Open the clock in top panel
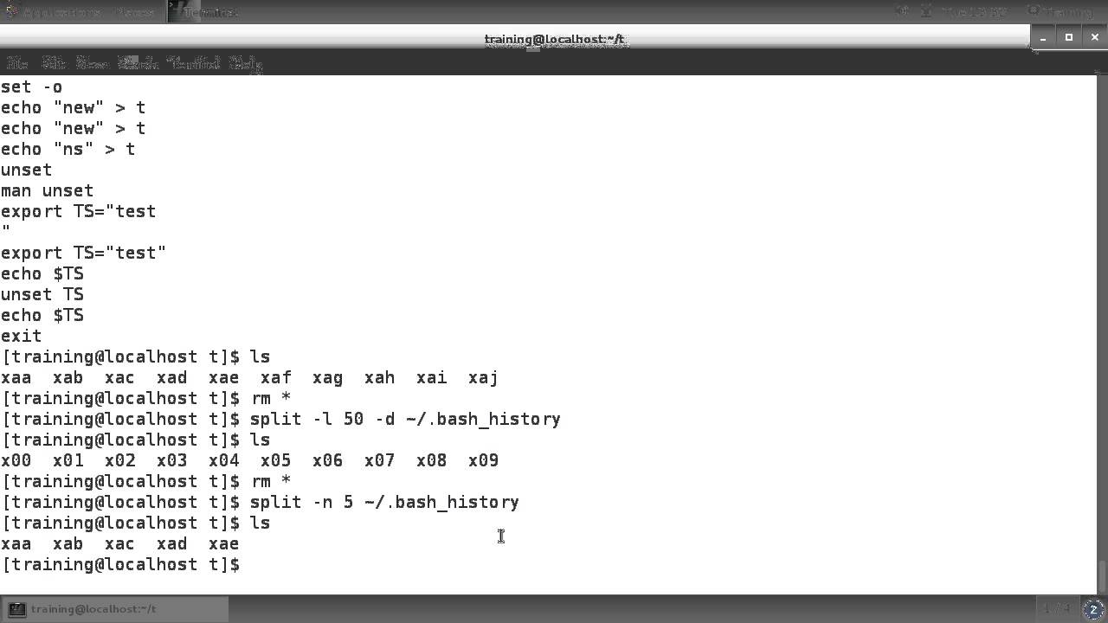This screenshot has height=623, width=1108. (x=975, y=12)
